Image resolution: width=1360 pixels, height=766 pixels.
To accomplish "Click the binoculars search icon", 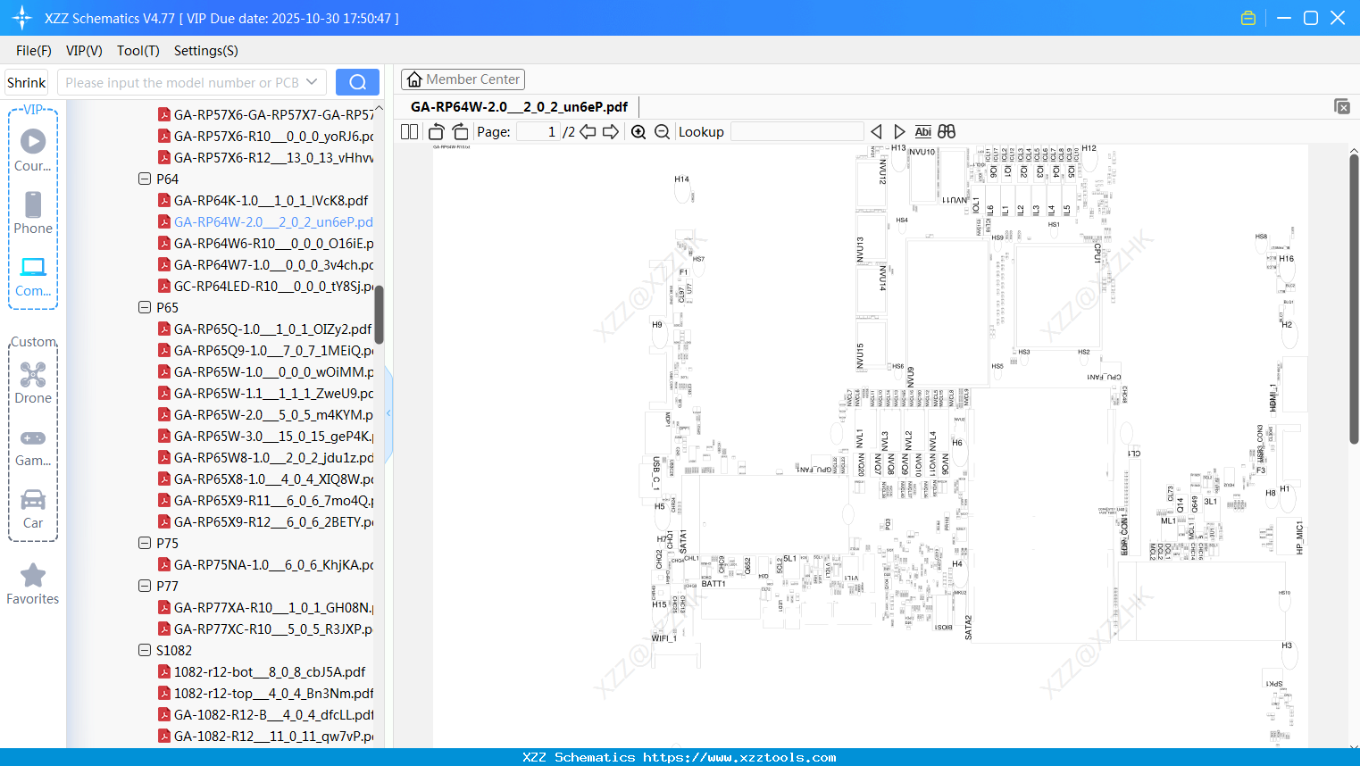I will [947, 131].
